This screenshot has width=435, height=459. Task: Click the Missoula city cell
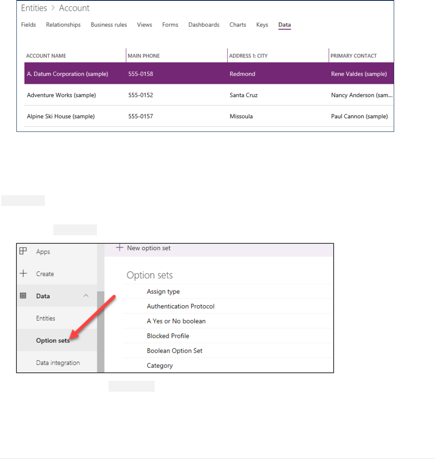point(242,117)
